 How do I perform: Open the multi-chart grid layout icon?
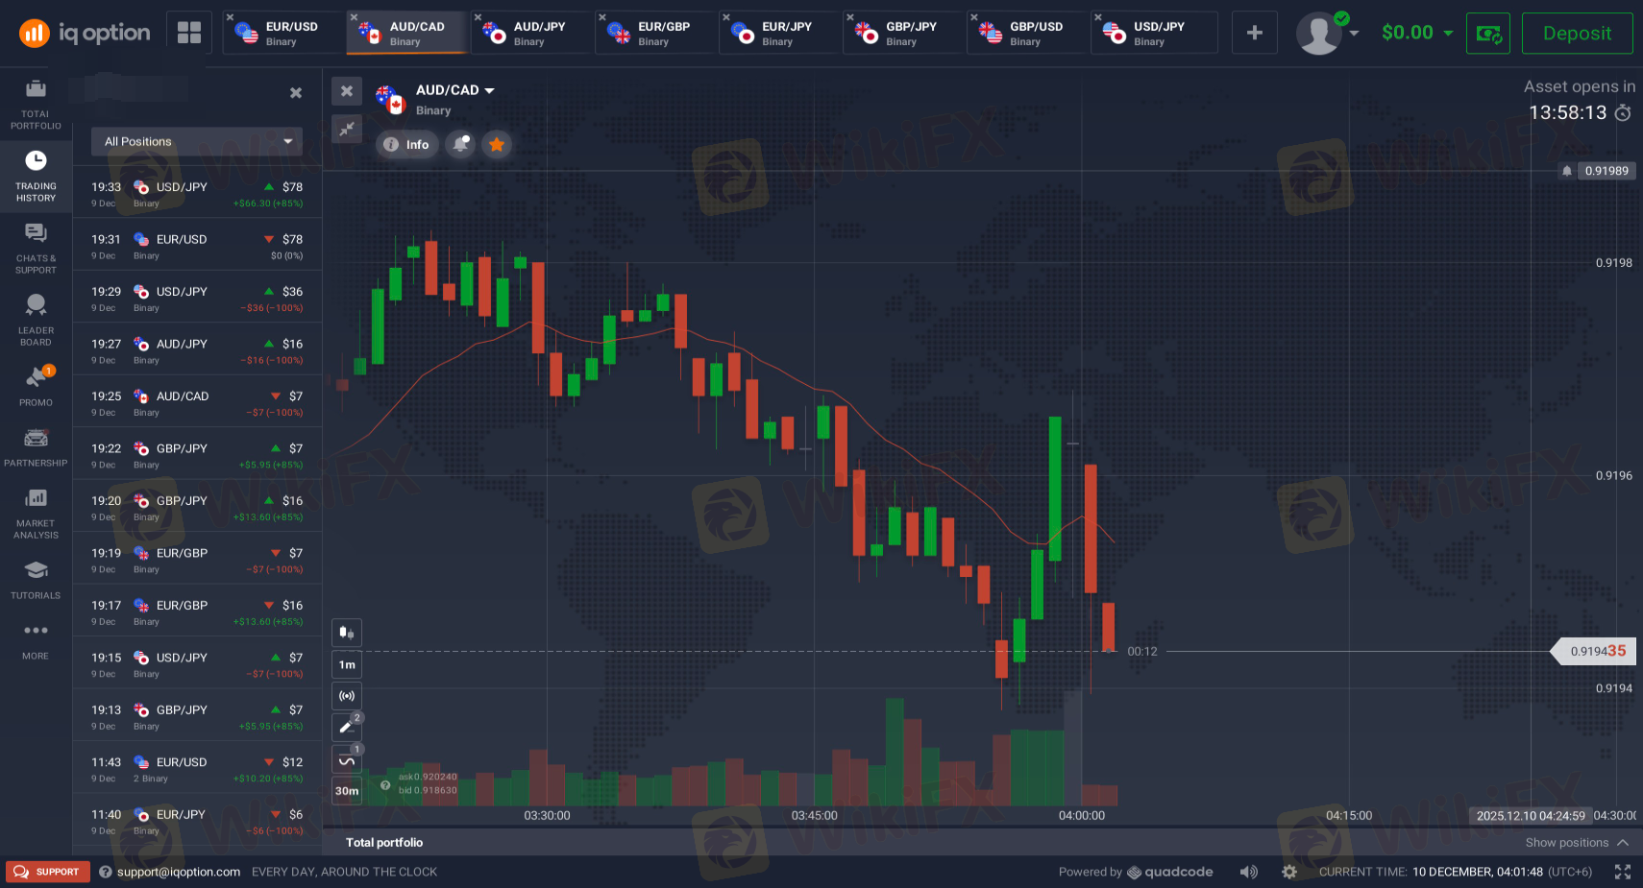pyautogui.click(x=189, y=33)
